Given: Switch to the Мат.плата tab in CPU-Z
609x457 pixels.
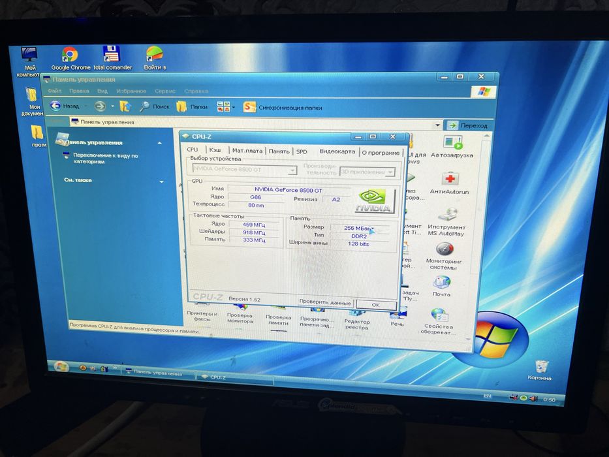Looking at the screenshot, I should [x=247, y=150].
